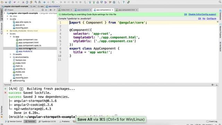The image size is (222, 125).
Task: Switch to the app.component.html editor tab
Action: coord(126,10)
